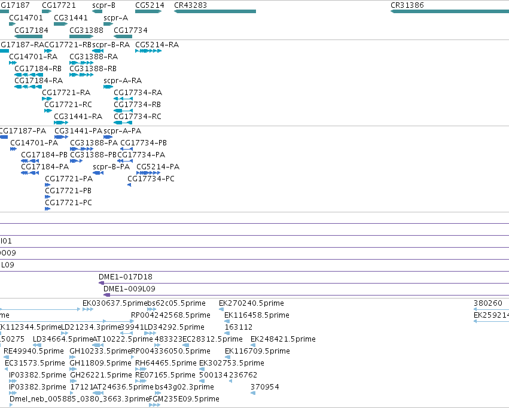Select transcript CG31441-RA
The image size is (509, 408).
click(61, 123)
